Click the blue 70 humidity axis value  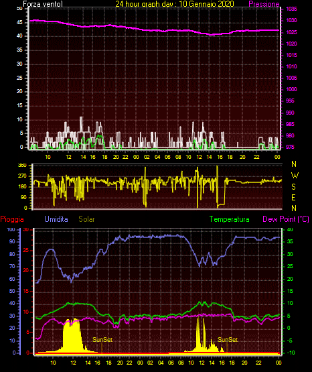(12, 266)
